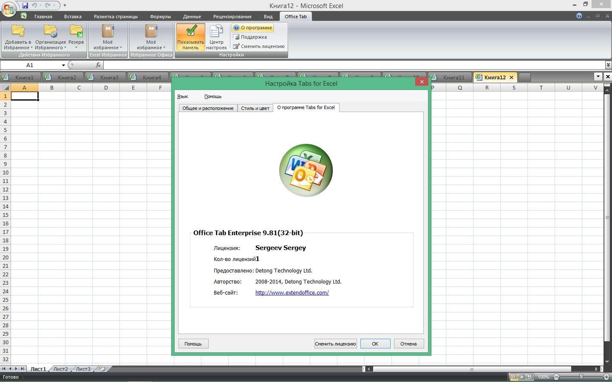Switch to the Книга2 workbook tab
612x382 pixels.
(x=63, y=77)
